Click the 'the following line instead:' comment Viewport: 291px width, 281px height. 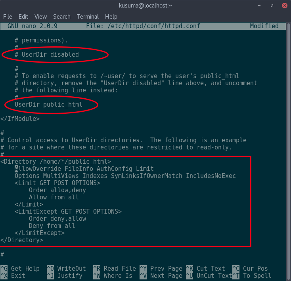point(66,90)
